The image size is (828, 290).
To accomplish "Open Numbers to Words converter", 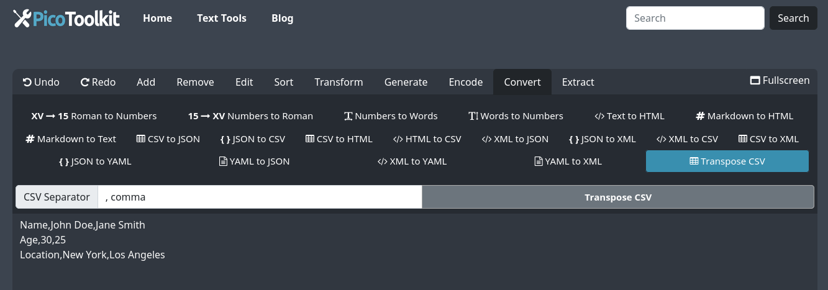I will pyautogui.click(x=391, y=116).
